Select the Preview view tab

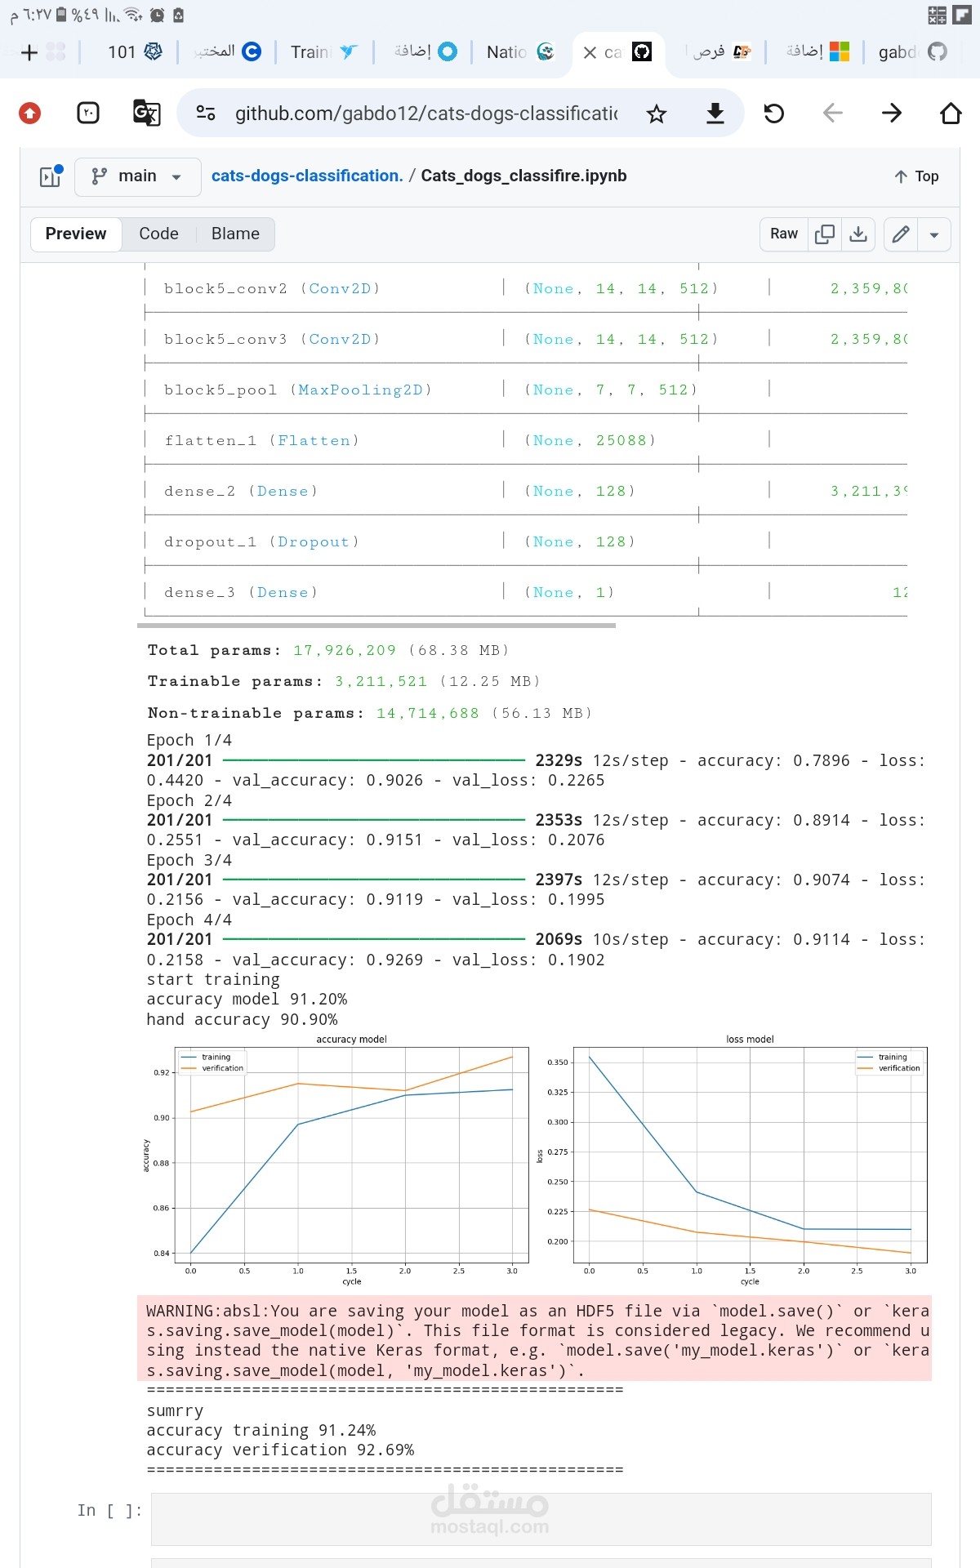[76, 234]
